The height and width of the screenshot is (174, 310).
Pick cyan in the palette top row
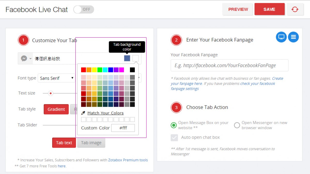105,70
